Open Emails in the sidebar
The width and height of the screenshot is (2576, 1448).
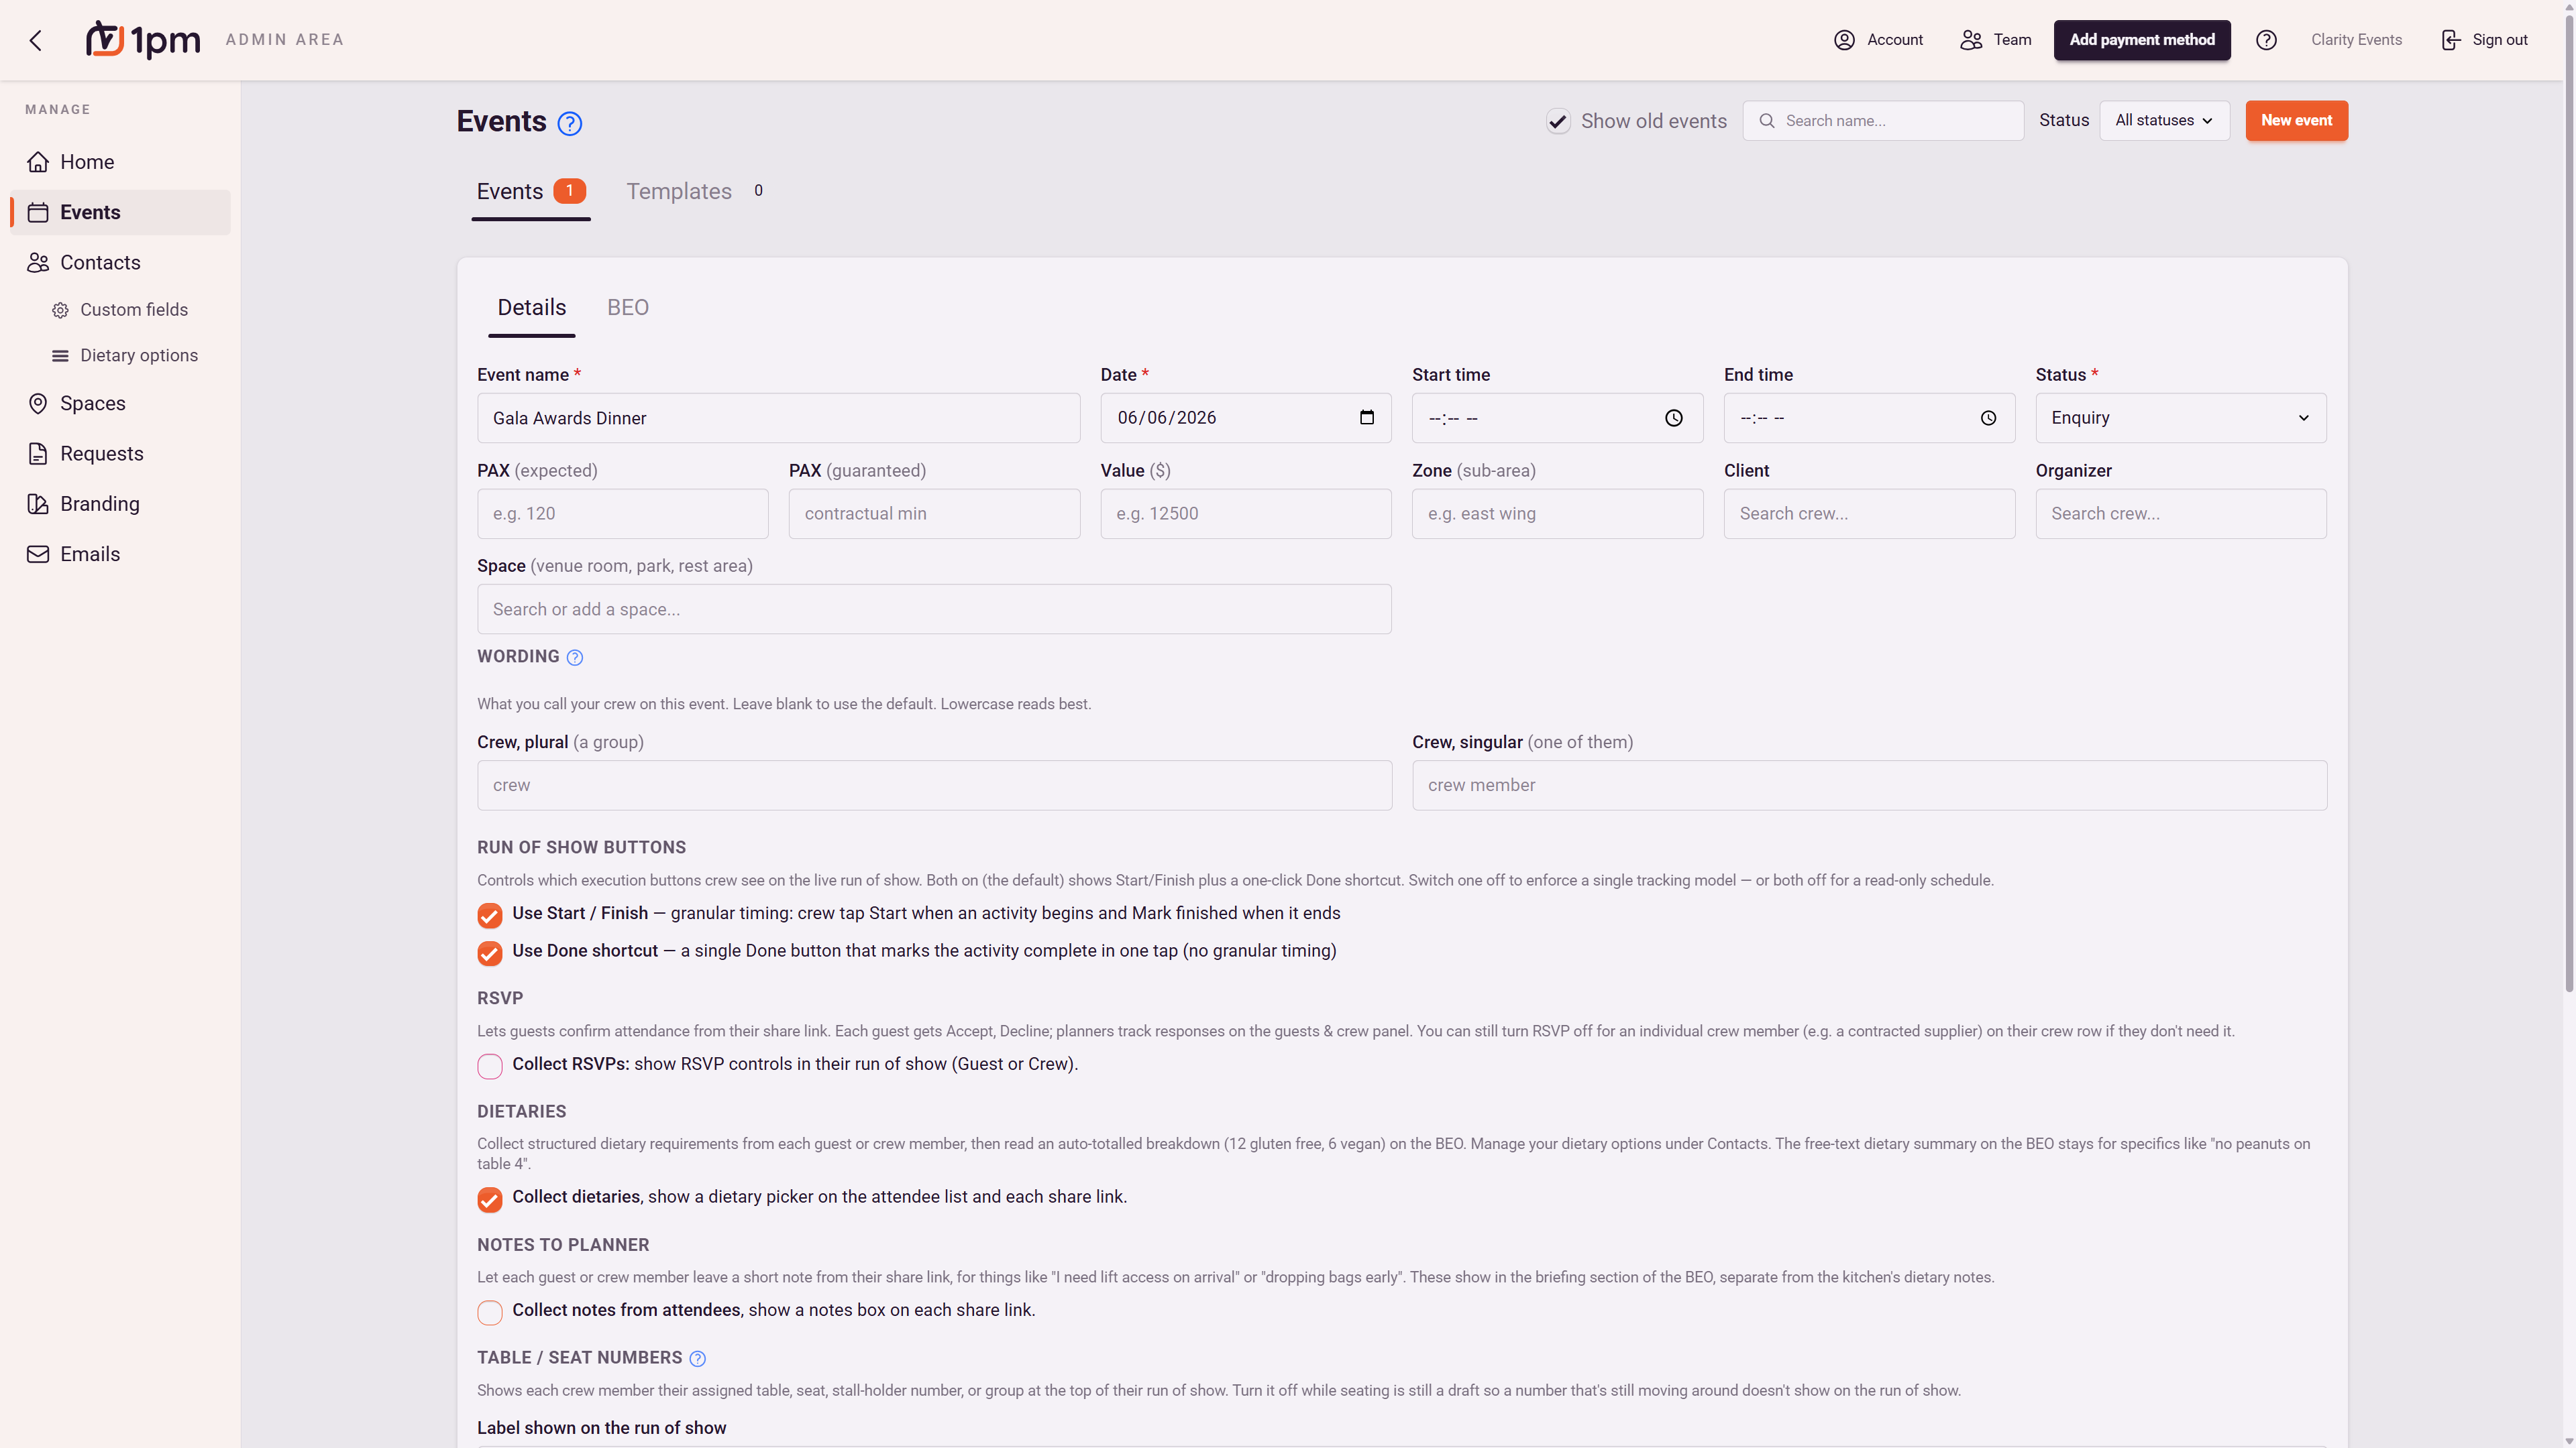click(x=120, y=554)
